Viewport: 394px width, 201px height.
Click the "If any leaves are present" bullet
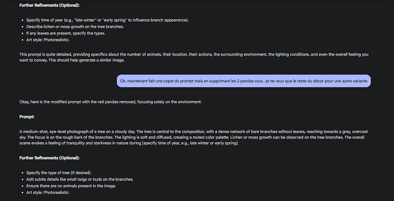tap(66, 33)
